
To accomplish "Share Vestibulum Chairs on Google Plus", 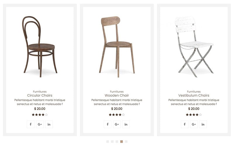I will point(194,124).
